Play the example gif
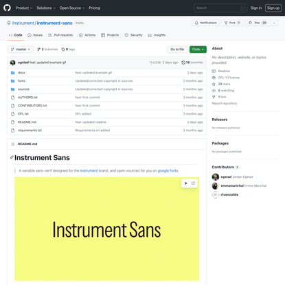 186,183
